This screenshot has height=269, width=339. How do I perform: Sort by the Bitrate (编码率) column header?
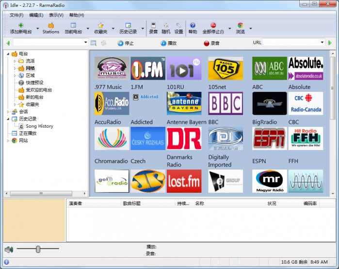point(310,203)
